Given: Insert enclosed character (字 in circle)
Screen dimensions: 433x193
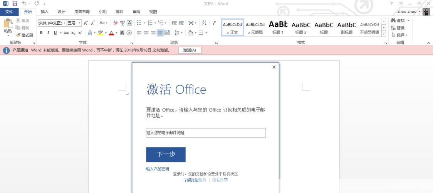Looking at the screenshot, I should (129, 33).
